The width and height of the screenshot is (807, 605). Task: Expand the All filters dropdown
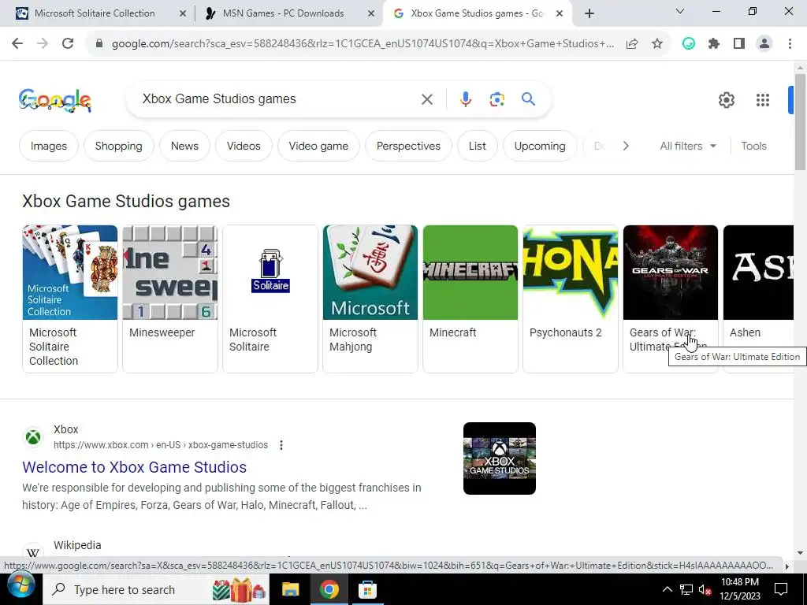tap(688, 146)
